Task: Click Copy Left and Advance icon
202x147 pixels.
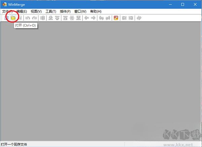Action: (108, 18)
